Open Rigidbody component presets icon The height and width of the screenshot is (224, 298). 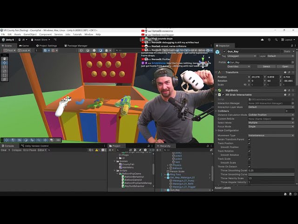click(x=289, y=90)
